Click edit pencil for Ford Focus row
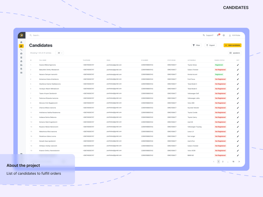Image resolution: width=263 pixels, height=197 pixels. pyautogui.click(x=238, y=79)
